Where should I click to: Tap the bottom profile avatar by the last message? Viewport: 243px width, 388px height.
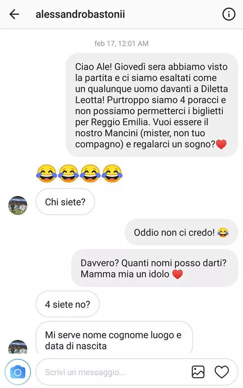18,346
